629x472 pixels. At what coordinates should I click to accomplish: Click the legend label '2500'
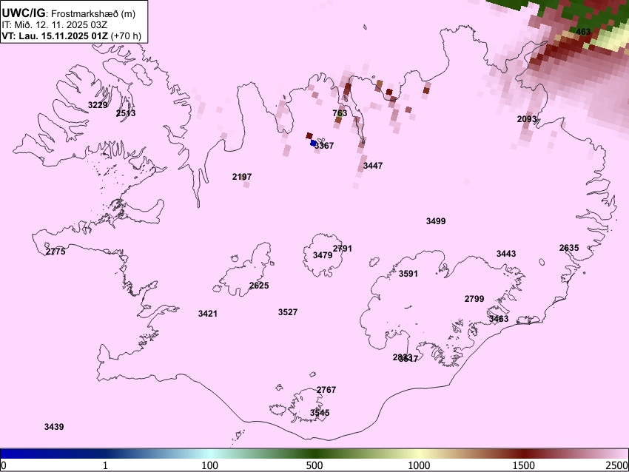617,465
